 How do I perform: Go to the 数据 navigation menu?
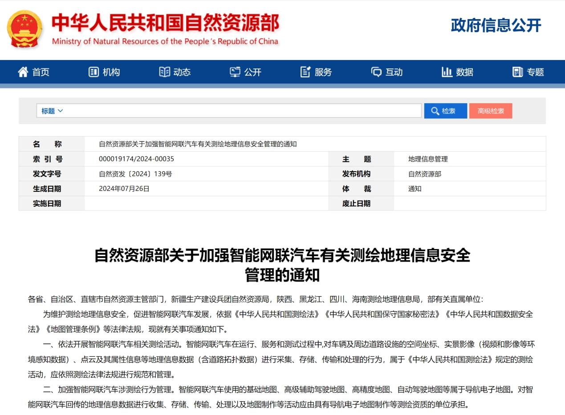click(x=464, y=72)
